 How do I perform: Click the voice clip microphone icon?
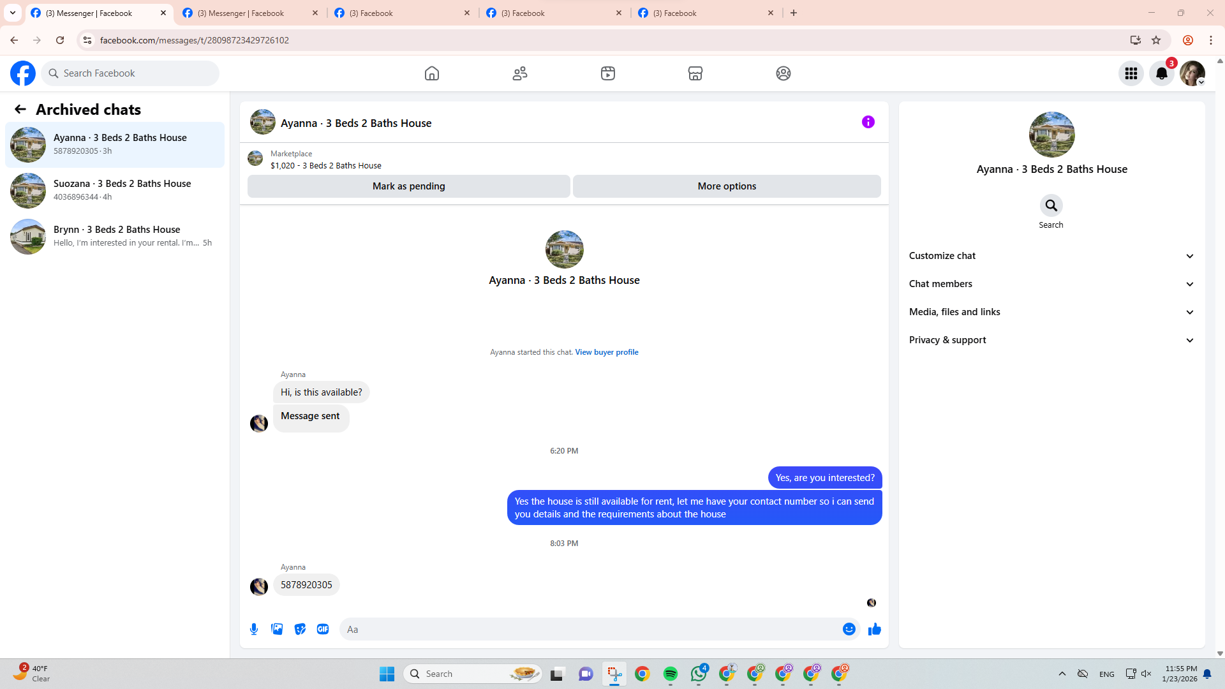pos(254,629)
